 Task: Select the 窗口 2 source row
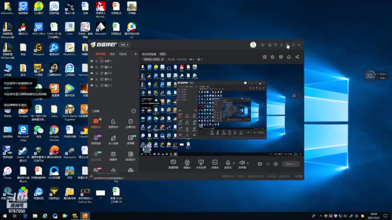point(114,73)
